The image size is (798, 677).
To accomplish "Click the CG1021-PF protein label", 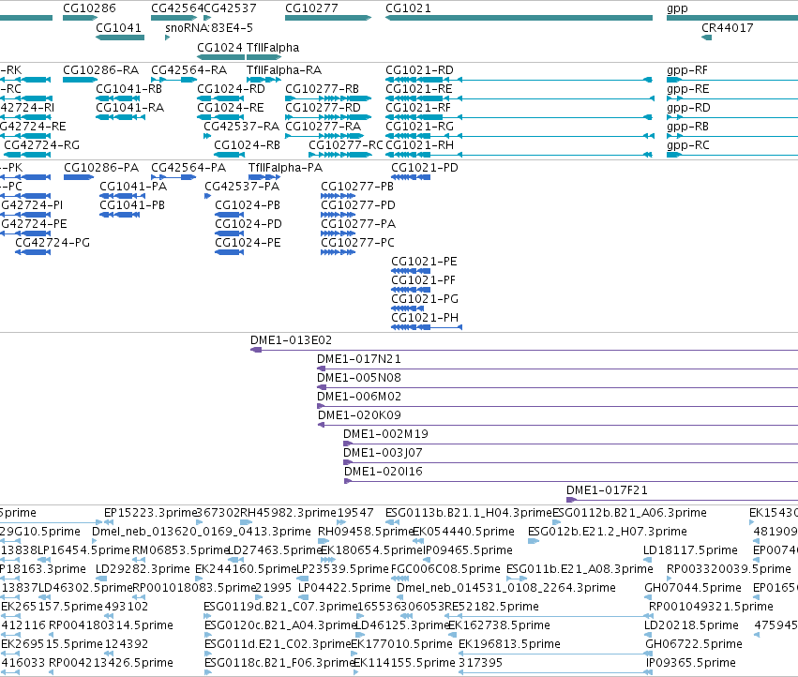I will click(424, 280).
